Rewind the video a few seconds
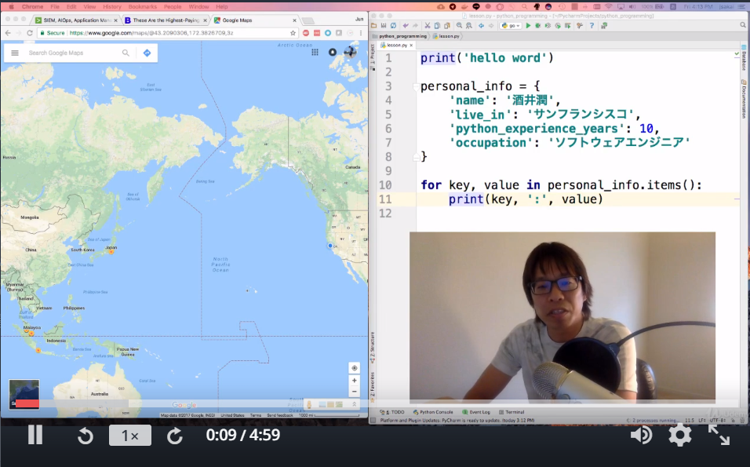Viewport: 750px width, 467px height. click(86, 436)
